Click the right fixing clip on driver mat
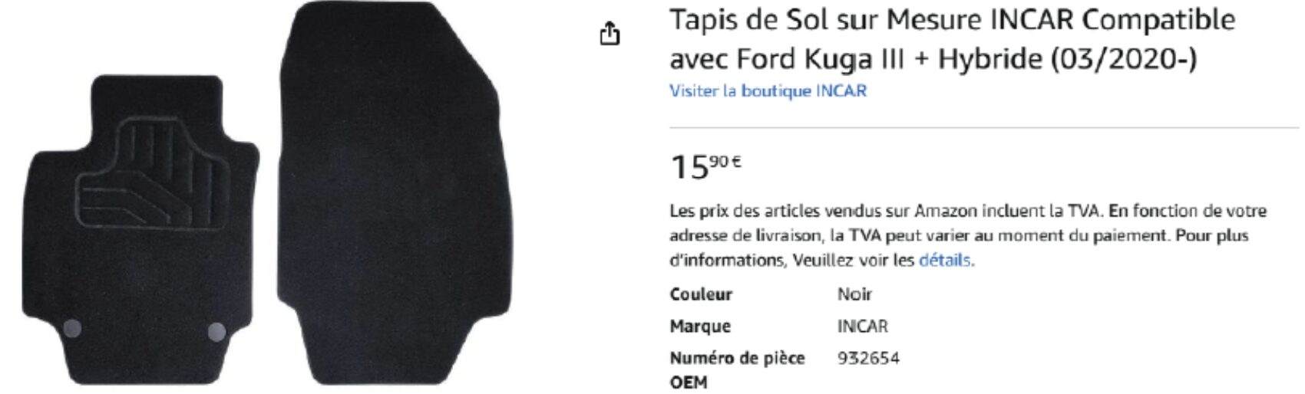Image resolution: width=1305 pixels, height=394 pixels. tap(217, 332)
